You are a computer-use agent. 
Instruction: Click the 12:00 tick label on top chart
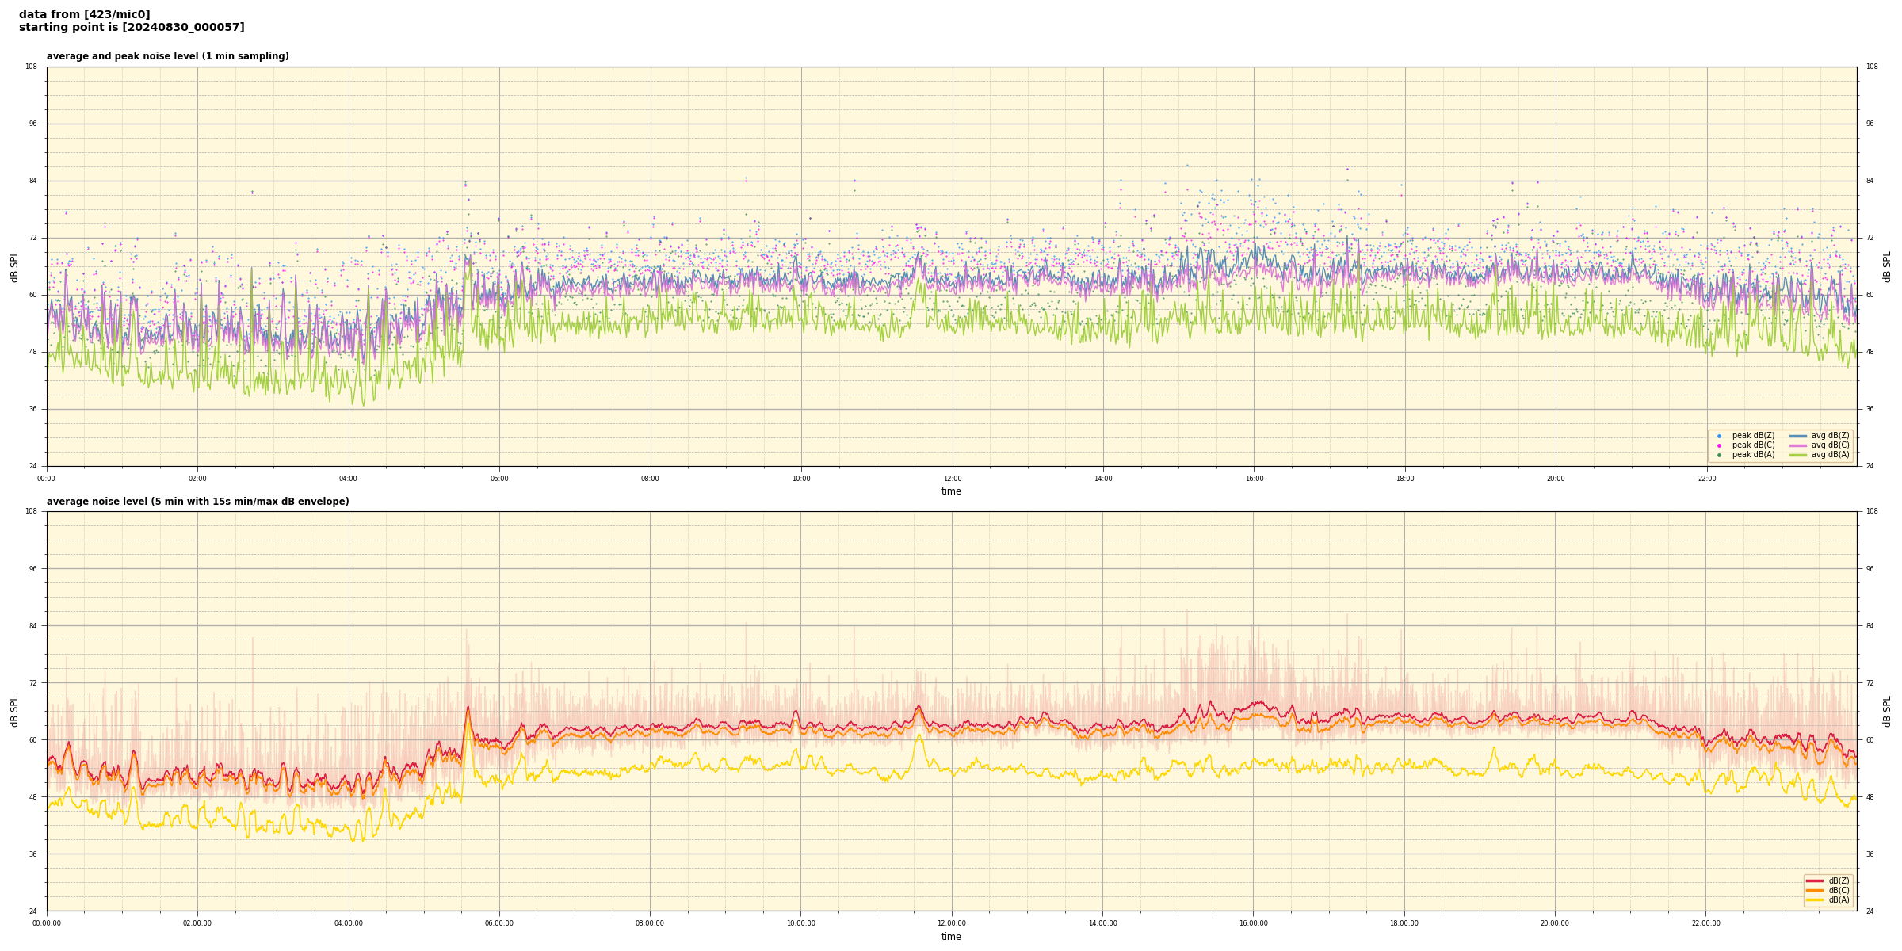pos(952,479)
